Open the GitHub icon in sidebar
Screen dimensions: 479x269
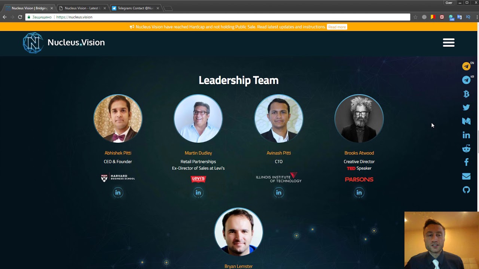point(466,190)
